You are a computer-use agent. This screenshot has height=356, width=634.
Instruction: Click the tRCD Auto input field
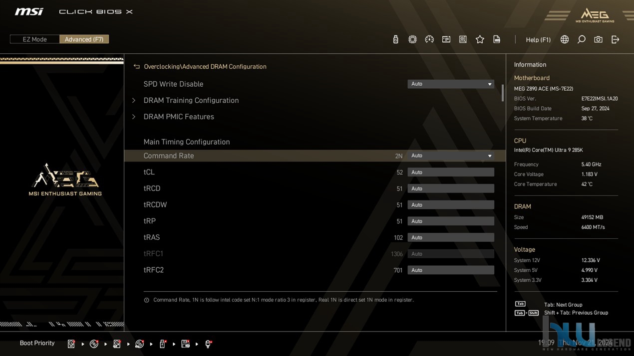click(x=451, y=188)
